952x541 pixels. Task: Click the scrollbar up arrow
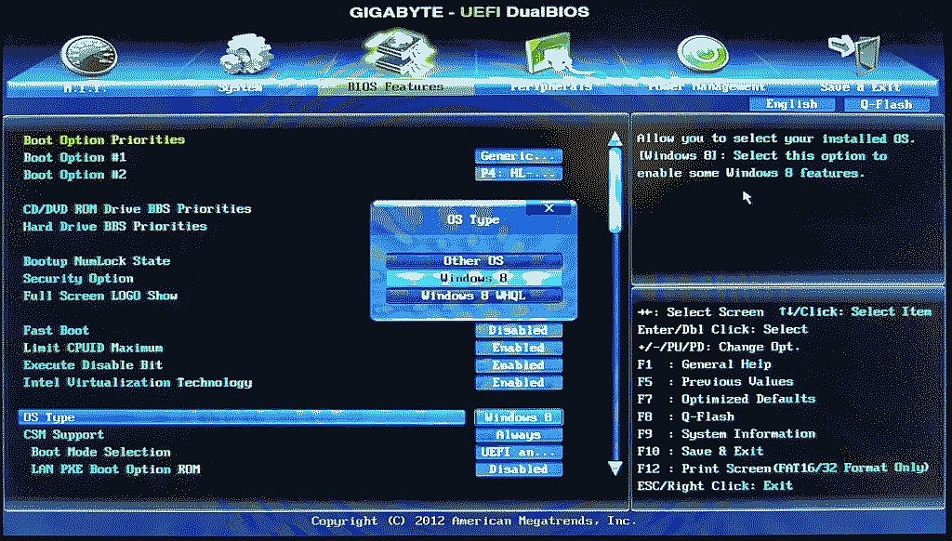[x=615, y=139]
